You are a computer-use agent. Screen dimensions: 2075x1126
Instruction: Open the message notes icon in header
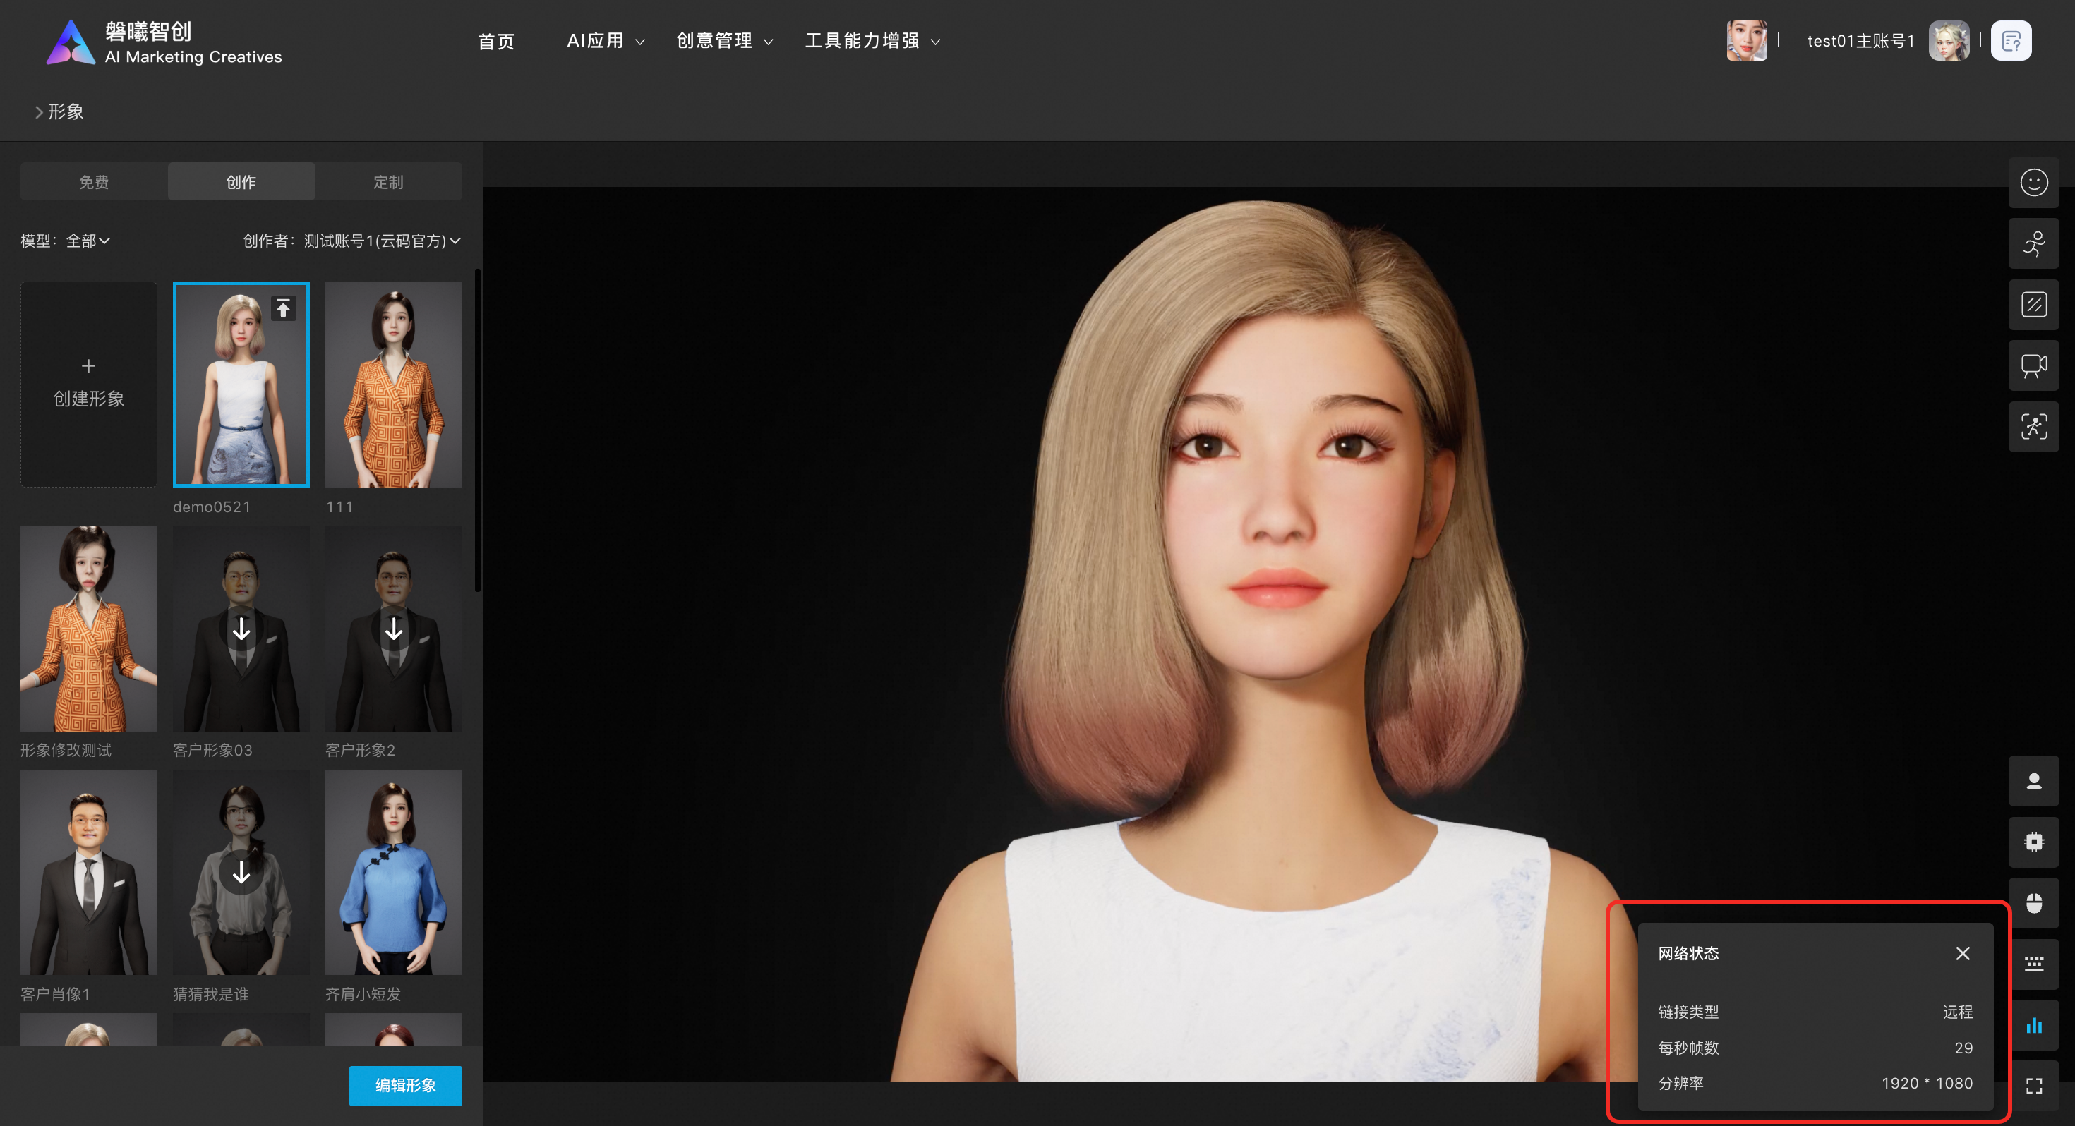pyautogui.click(x=2011, y=41)
